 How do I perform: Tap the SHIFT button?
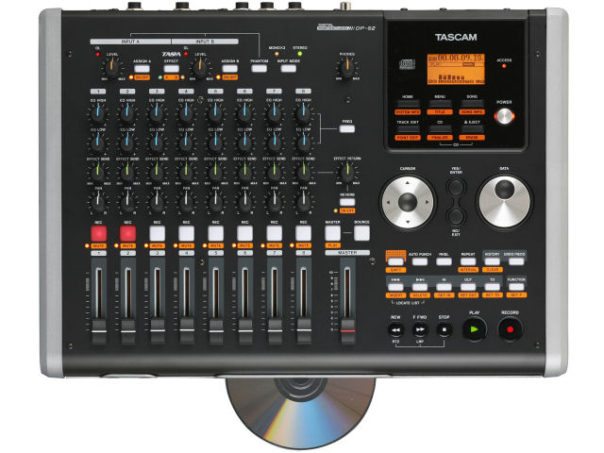(395, 261)
